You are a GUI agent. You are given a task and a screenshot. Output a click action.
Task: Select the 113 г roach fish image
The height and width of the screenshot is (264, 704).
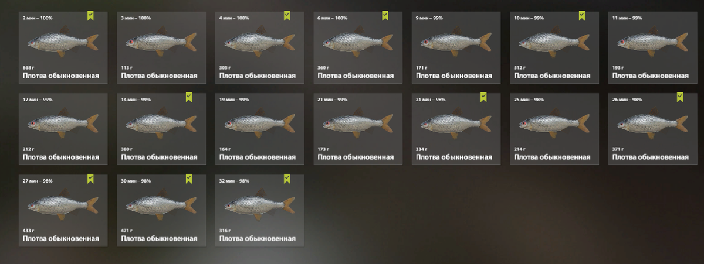(161, 42)
